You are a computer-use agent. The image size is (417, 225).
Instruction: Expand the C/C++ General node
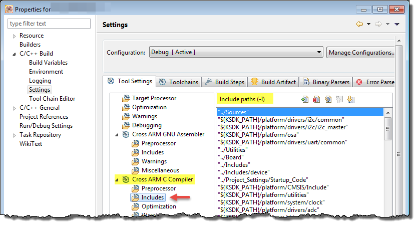click(x=14, y=108)
